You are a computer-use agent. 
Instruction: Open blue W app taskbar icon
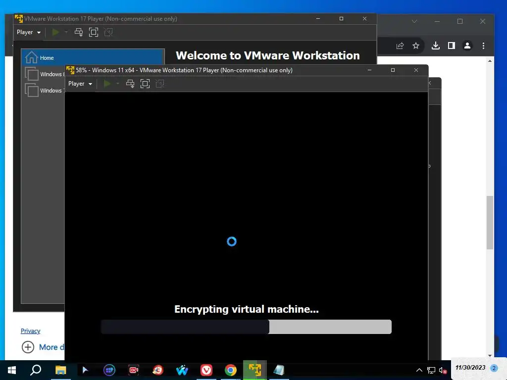coord(182,370)
